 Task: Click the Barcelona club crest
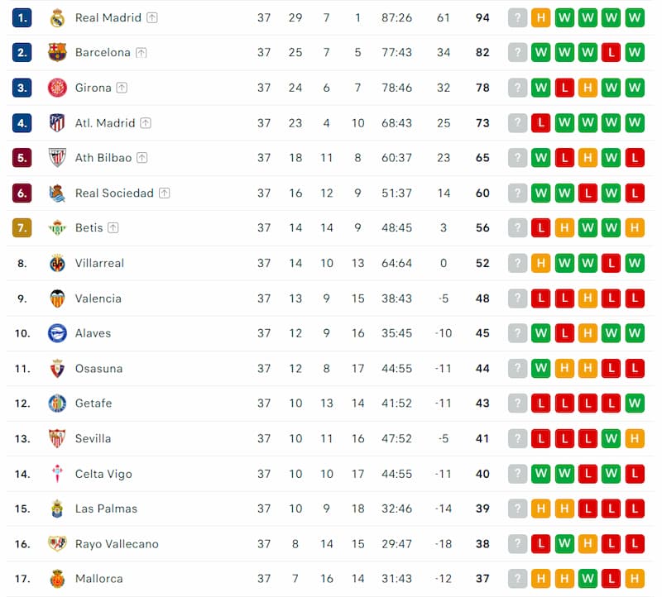tap(57, 53)
